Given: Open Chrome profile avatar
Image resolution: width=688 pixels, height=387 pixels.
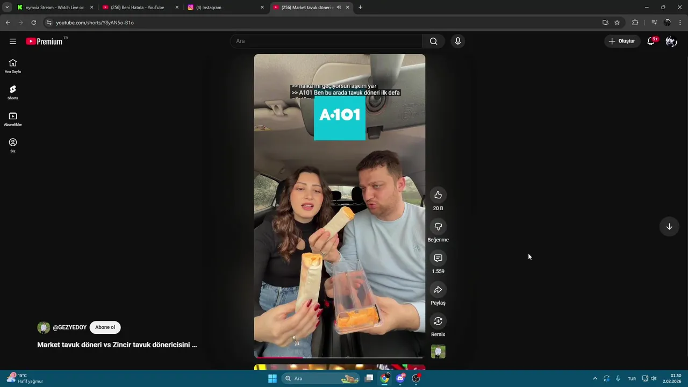Looking at the screenshot, I should click(668, 23).
